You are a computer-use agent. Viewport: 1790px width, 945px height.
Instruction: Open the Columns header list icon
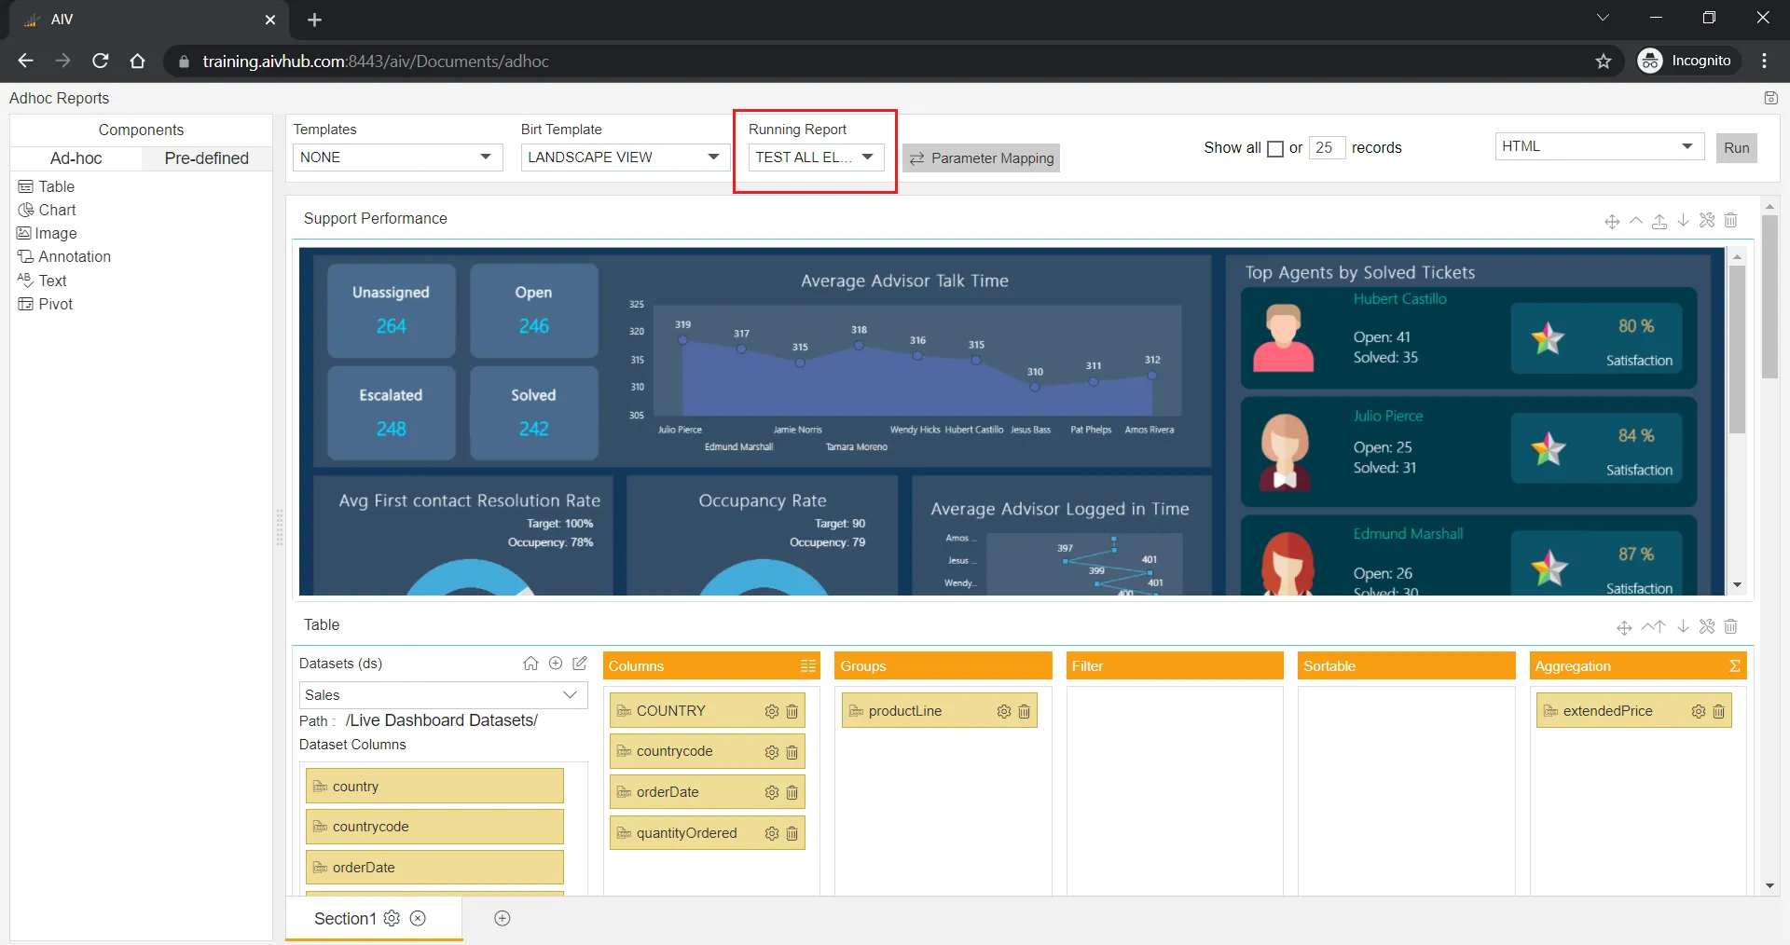pyautogui.click(x=807, y=666)
